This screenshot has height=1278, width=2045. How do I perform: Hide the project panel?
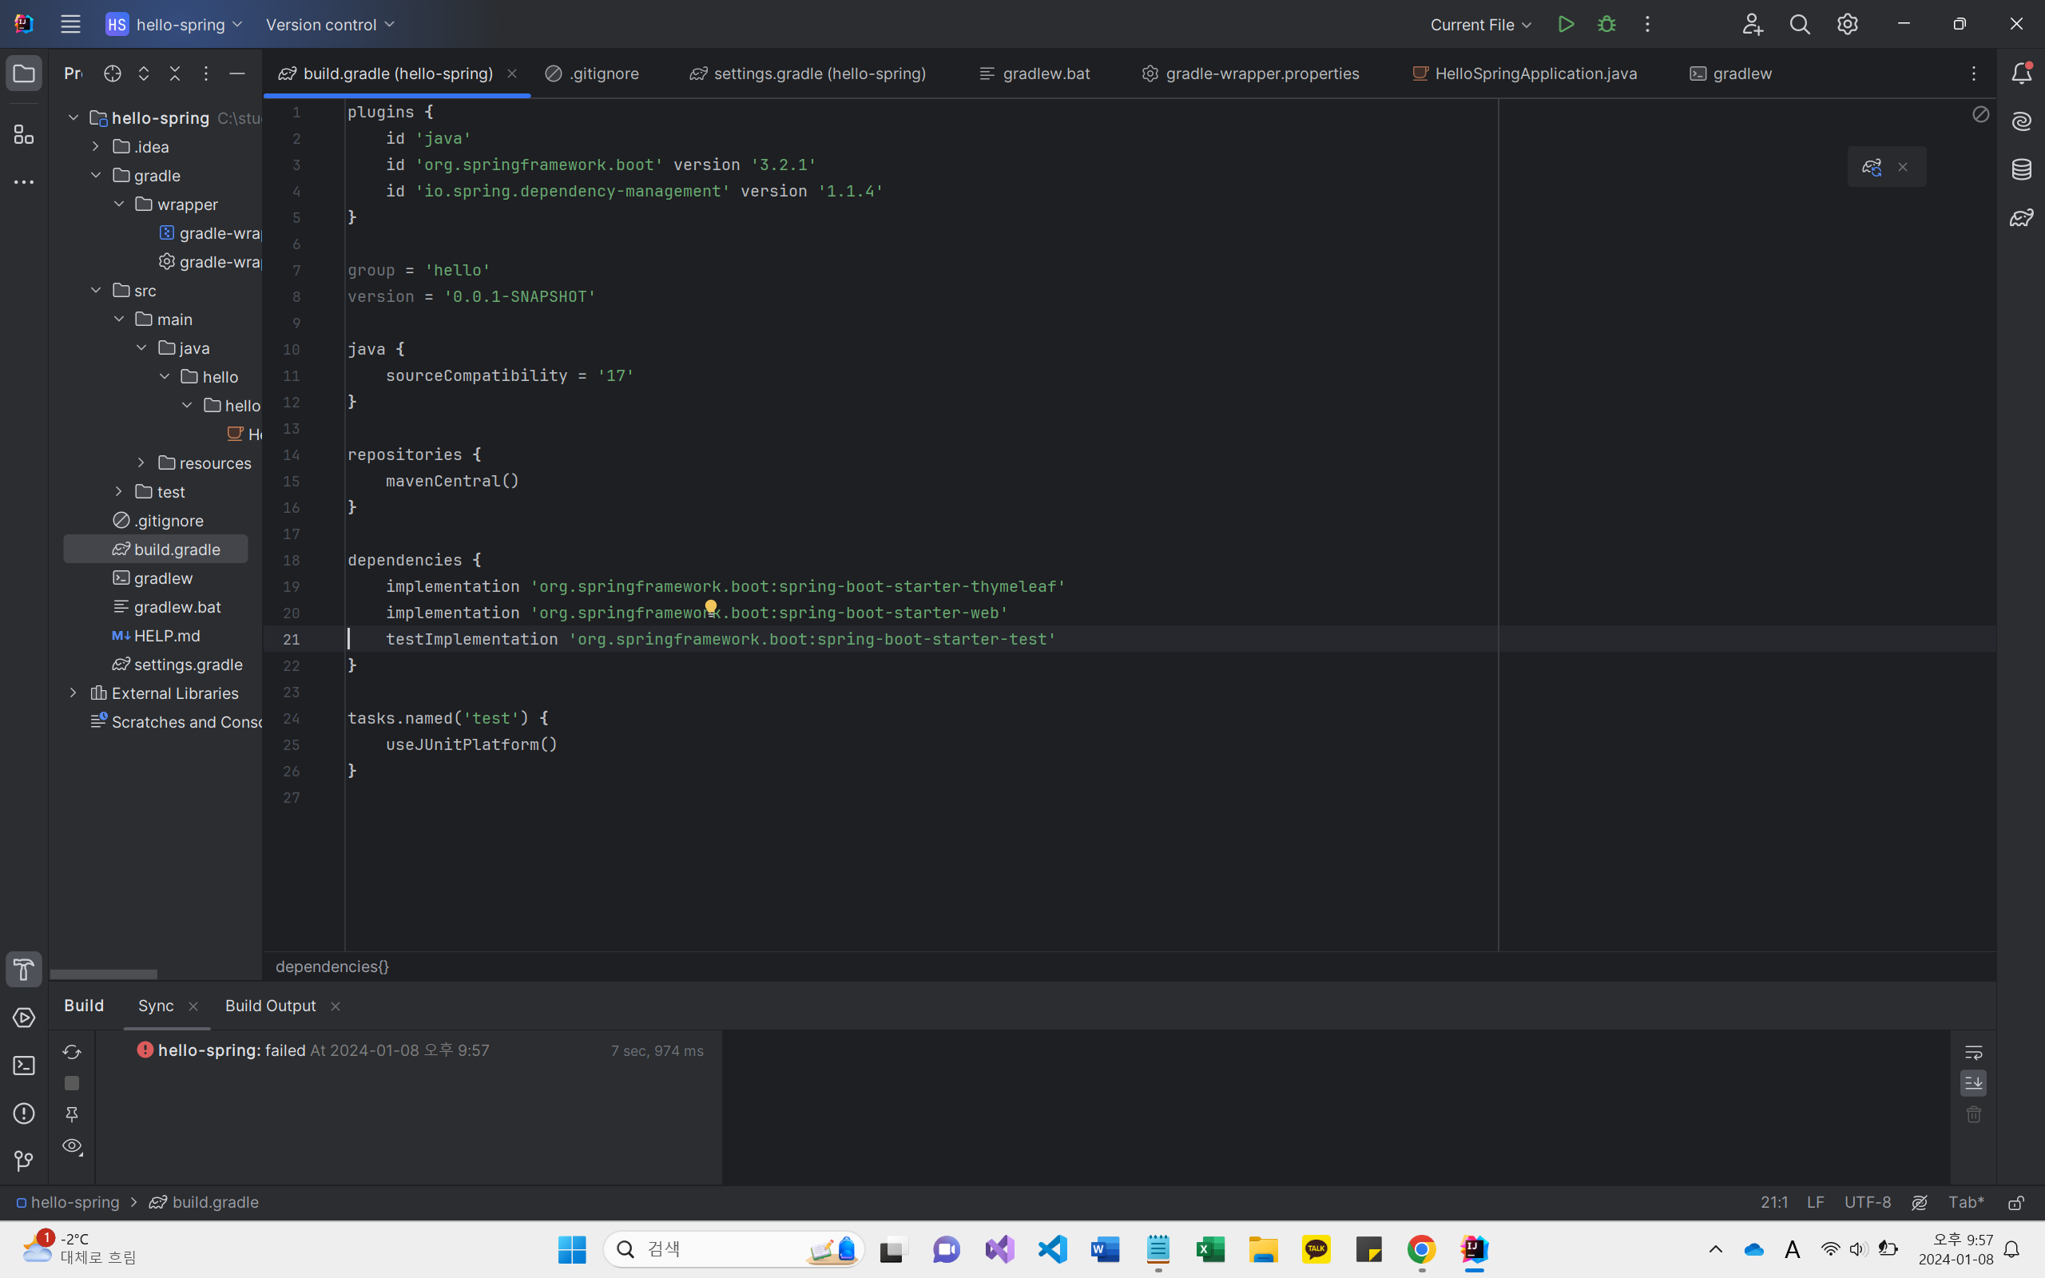[x=236, y=73]
